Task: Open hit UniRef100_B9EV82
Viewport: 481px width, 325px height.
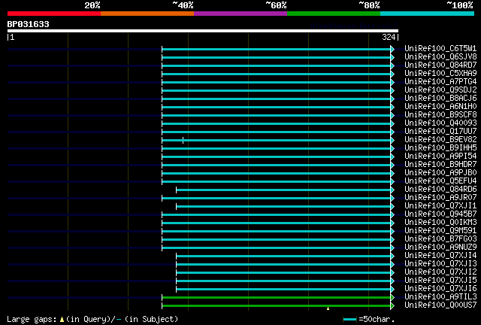Action: [440, 139]
